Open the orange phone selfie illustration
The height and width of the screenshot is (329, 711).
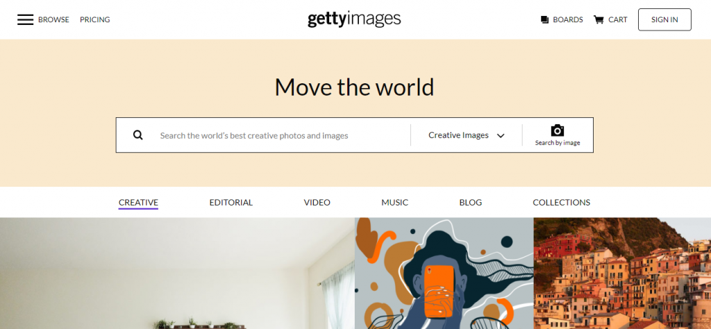pos(444,273)
